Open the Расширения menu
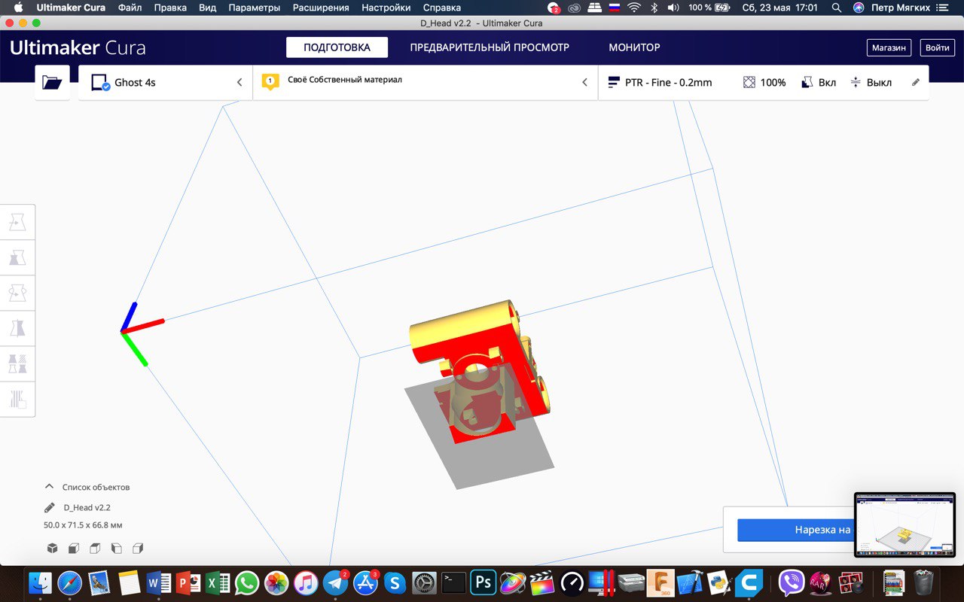 coord(321,8)
